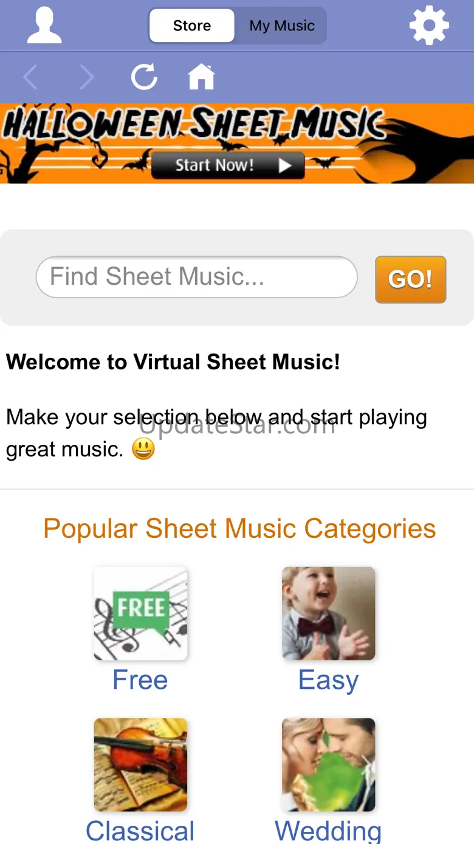The width and height of the screenshot is (474, 844).
Task: Go to the store home icon
Action: pyautogui.click(x=201, y=77)
